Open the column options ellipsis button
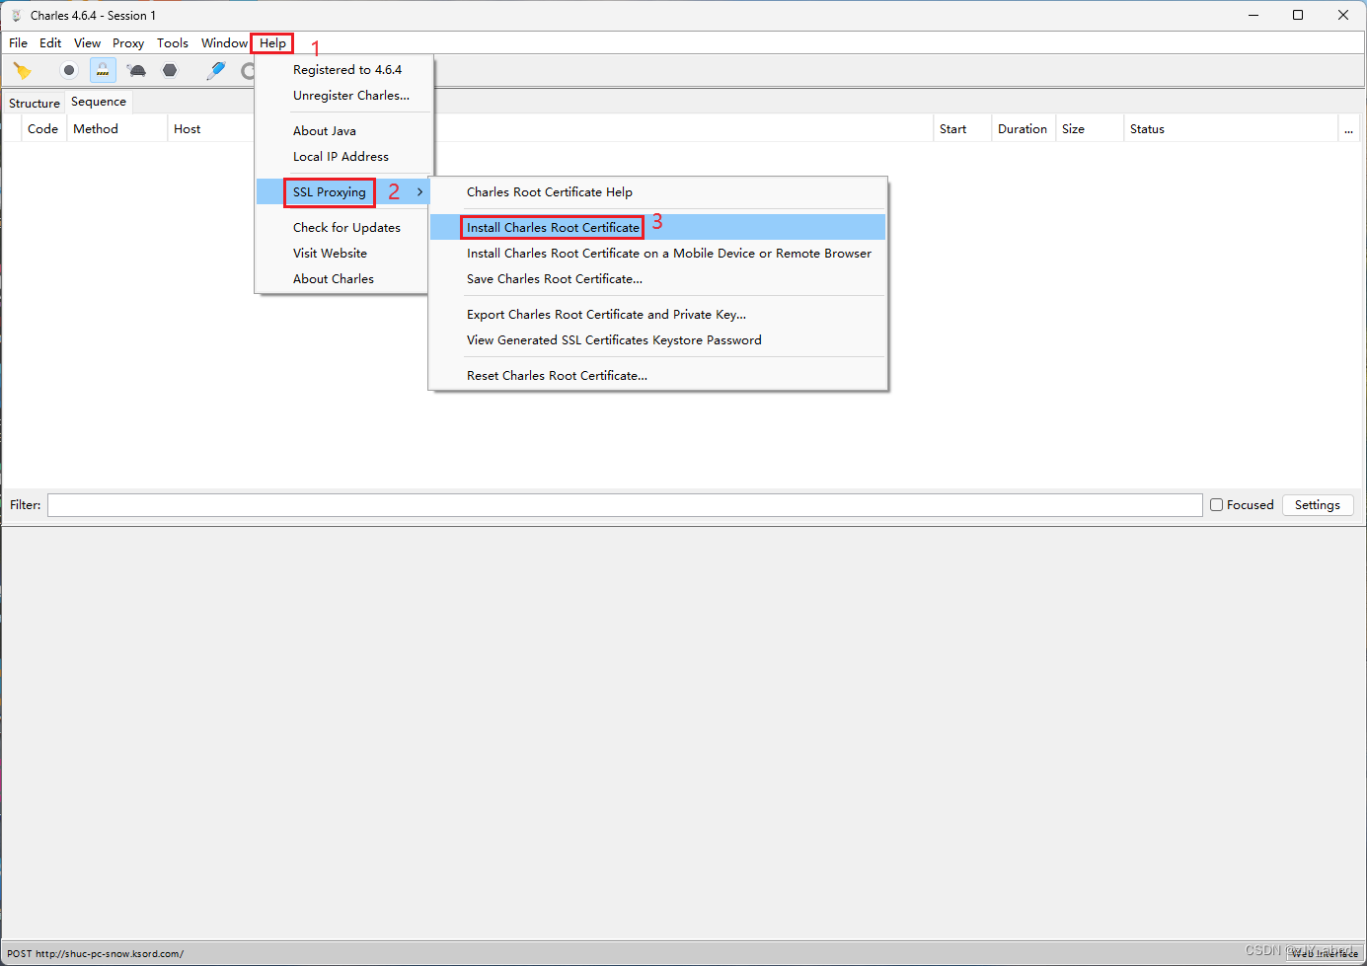 pos(1349,129)
